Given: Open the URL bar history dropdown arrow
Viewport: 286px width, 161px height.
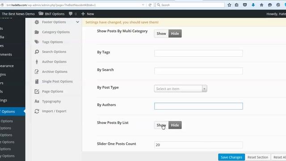Looking at the screenshot, I should pos(143,5).
